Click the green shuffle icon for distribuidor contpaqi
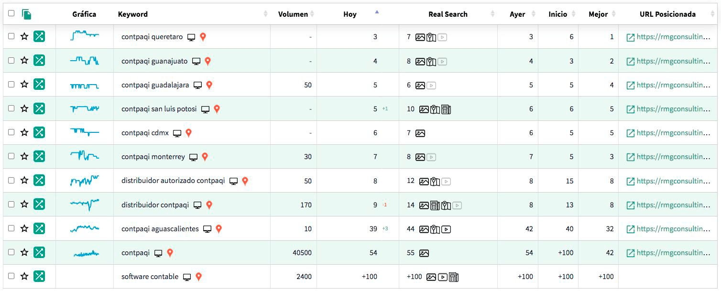 tap(39, 205)
